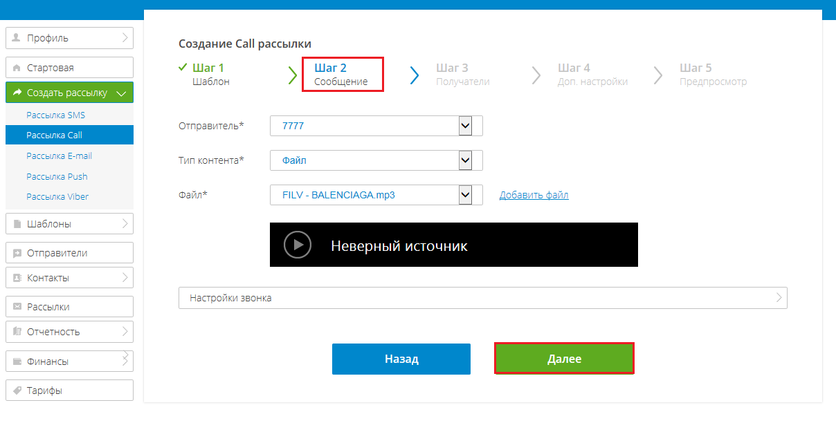Open the Тип контента dropdown arrow
The image size is (836, 423).
click(465, 160)
